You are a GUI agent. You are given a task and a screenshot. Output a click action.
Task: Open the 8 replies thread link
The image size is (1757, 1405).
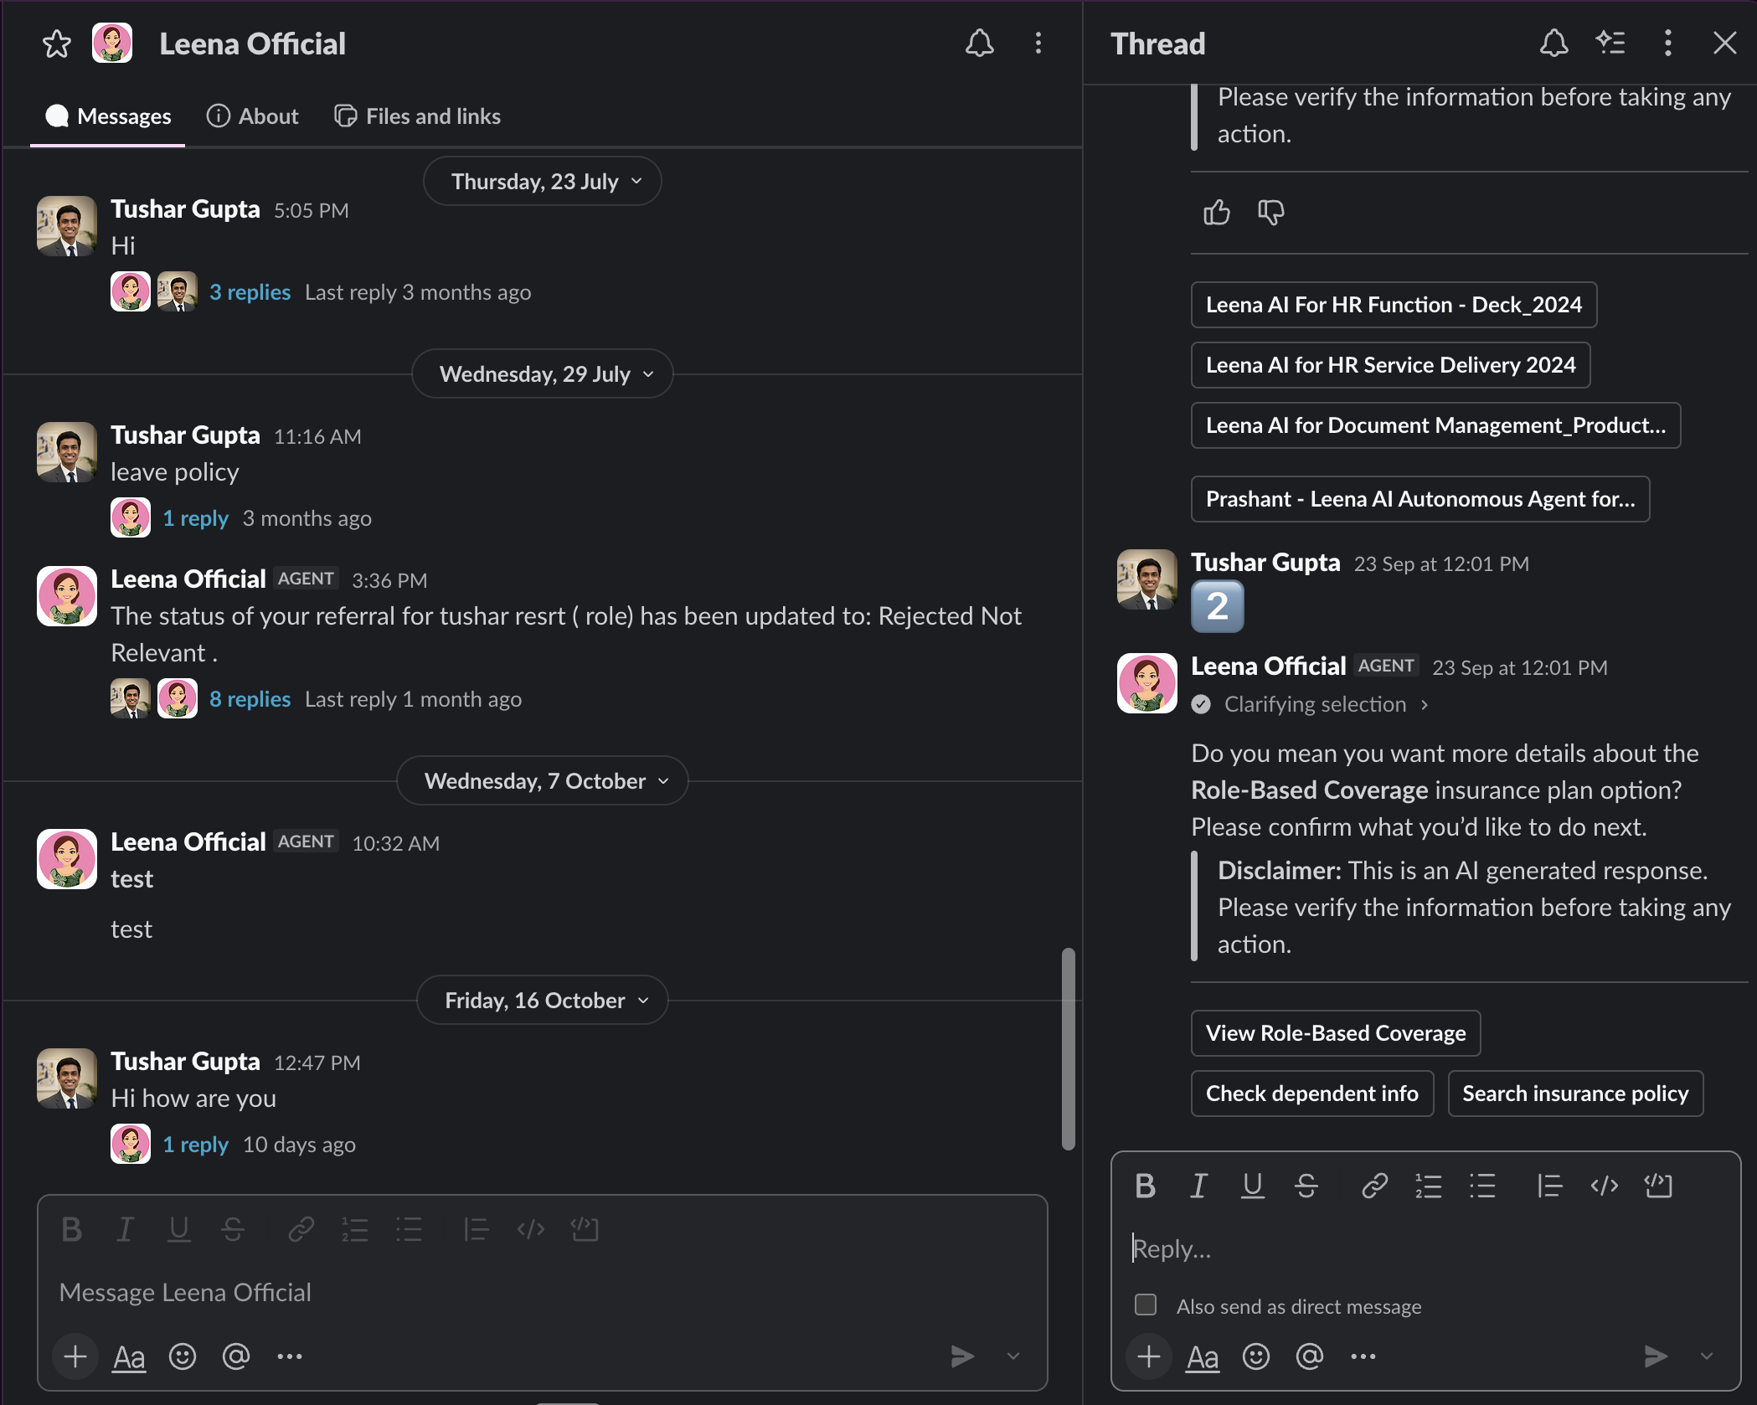(250, 699)
